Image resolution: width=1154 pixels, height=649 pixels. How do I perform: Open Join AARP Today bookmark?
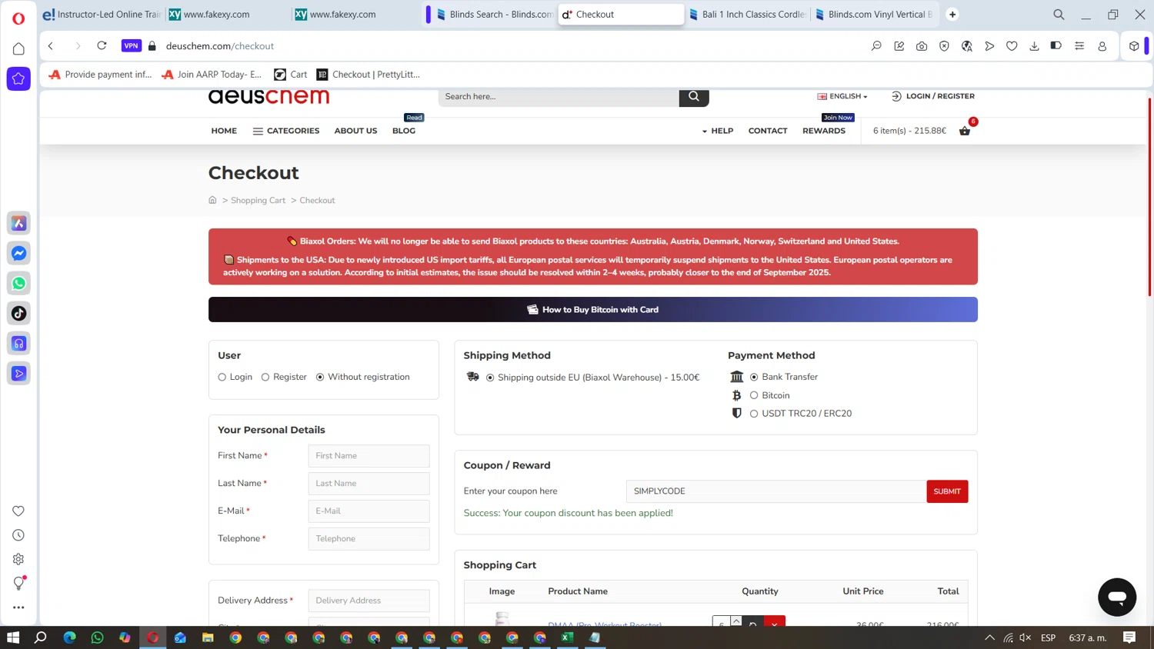coord(212,75)
